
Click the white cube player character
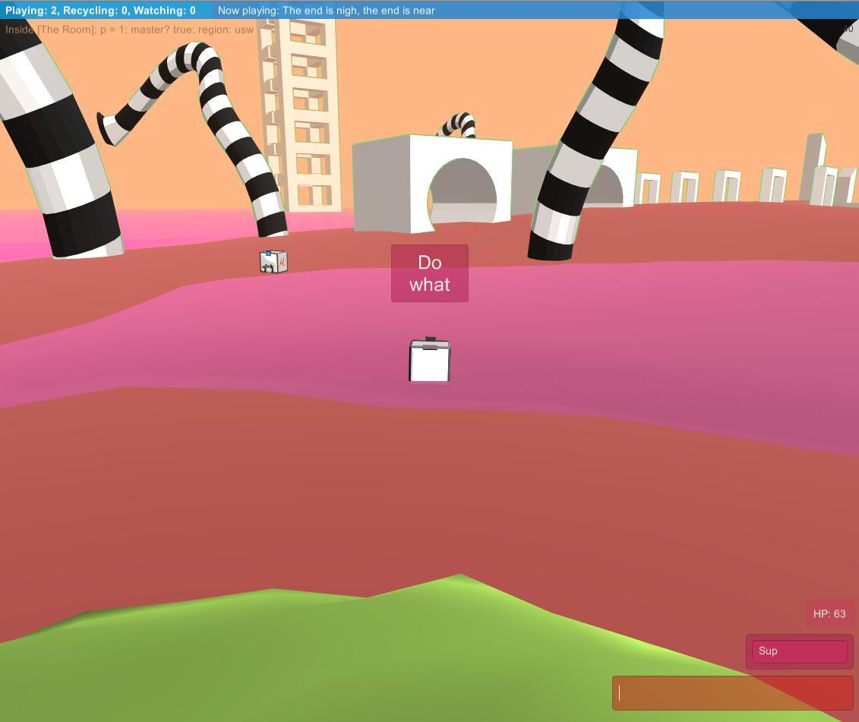point(429,361)
